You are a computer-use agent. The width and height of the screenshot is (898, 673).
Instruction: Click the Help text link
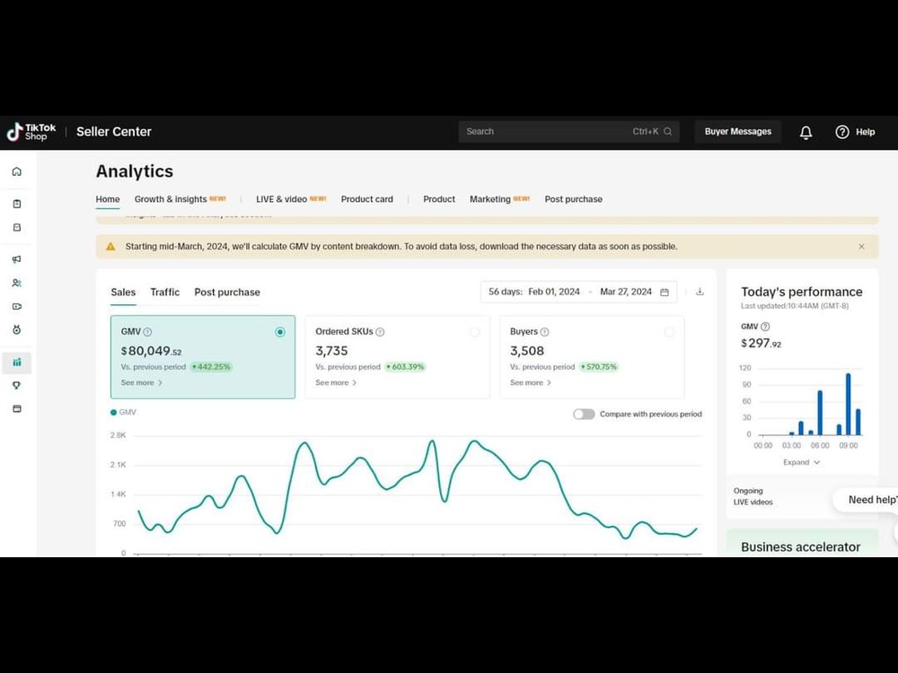click(x=866, y=132)
